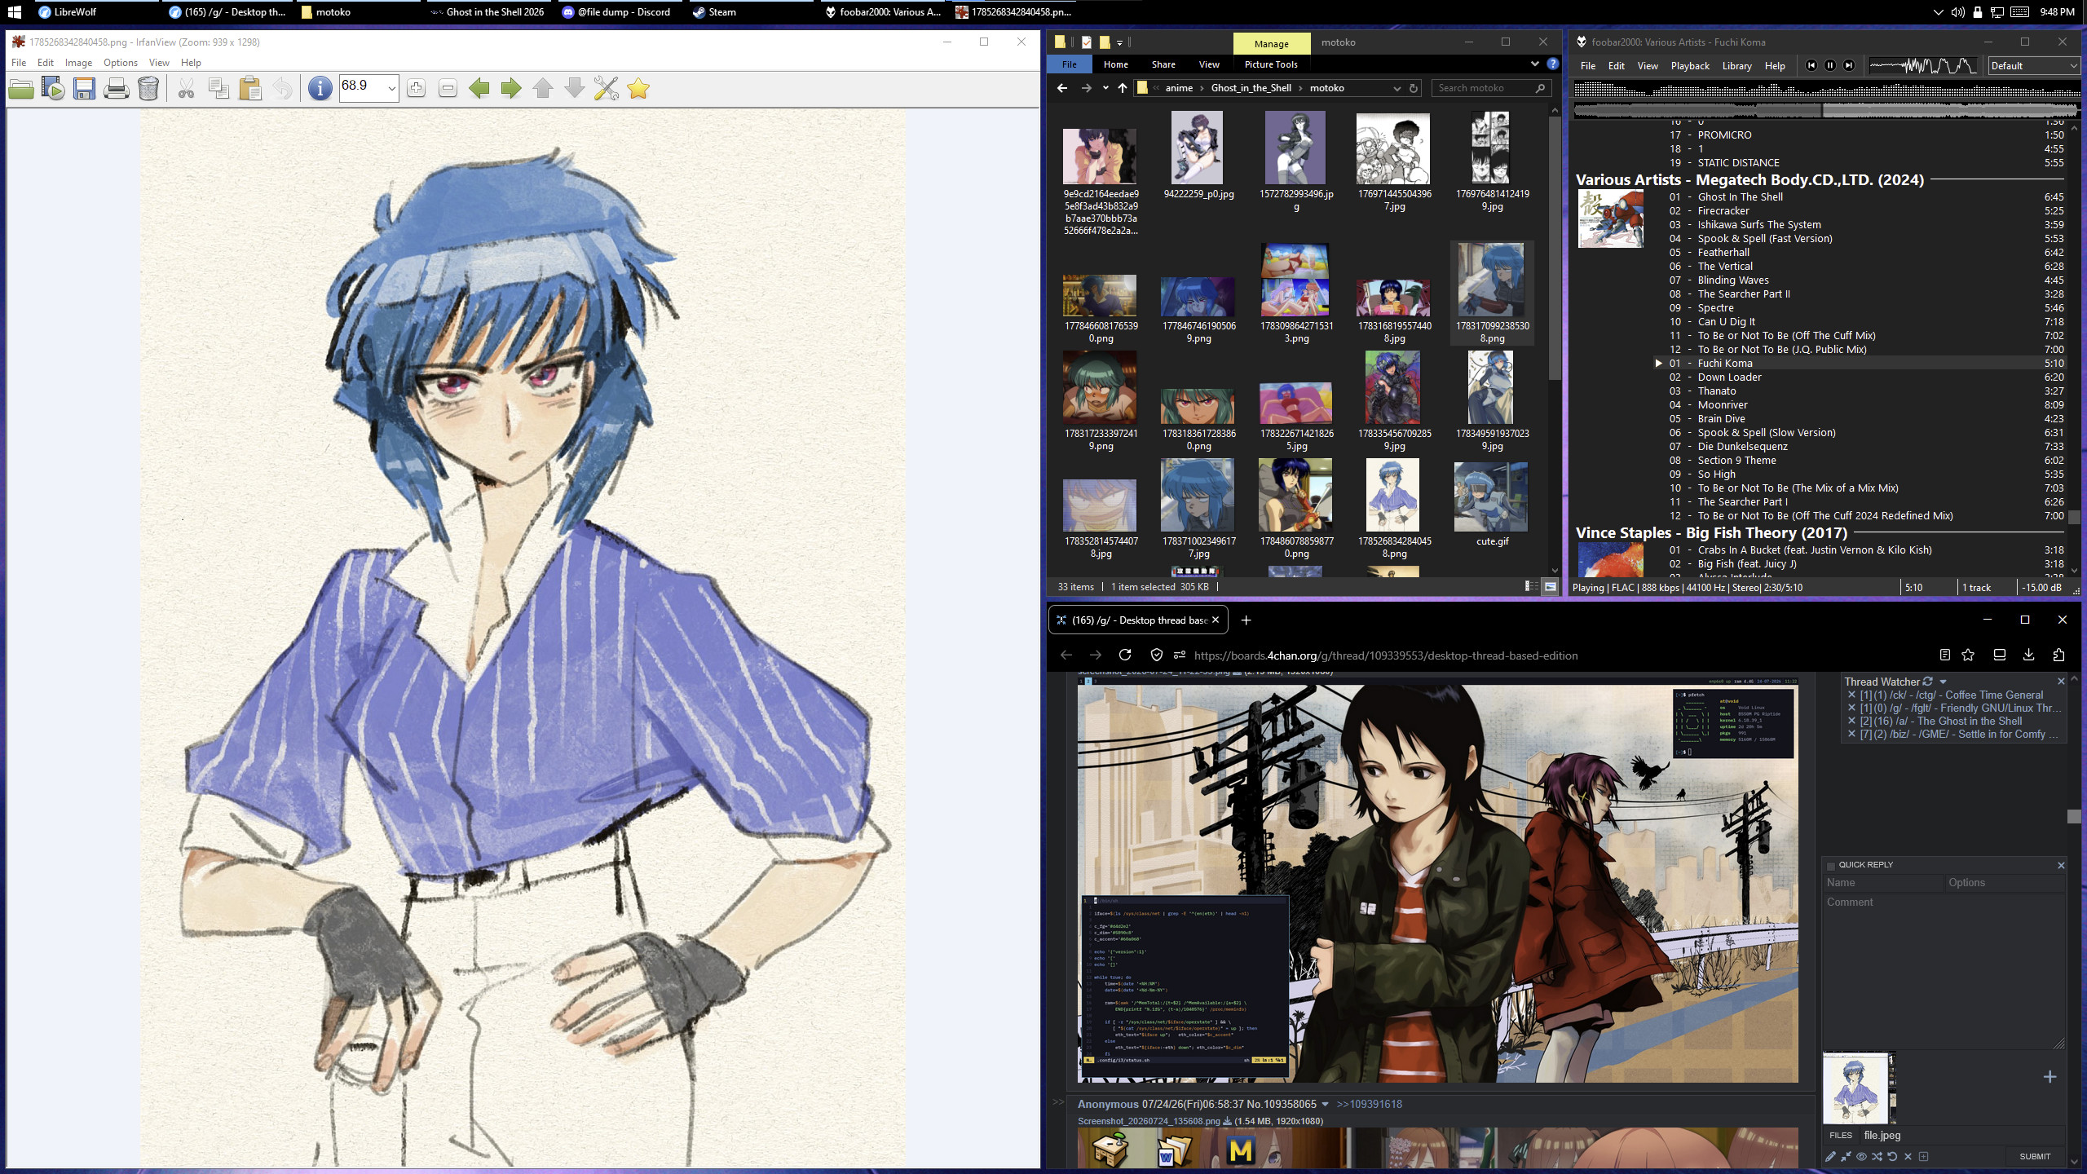Cut selection with the scissors icon
The width and height of the screenshot is (2087, 1174).
point(187,88)
